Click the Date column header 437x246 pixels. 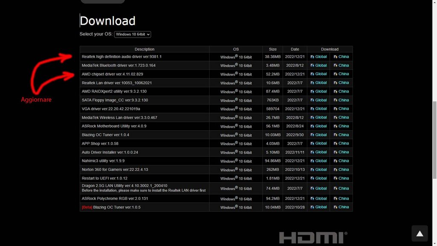point(295,49)
